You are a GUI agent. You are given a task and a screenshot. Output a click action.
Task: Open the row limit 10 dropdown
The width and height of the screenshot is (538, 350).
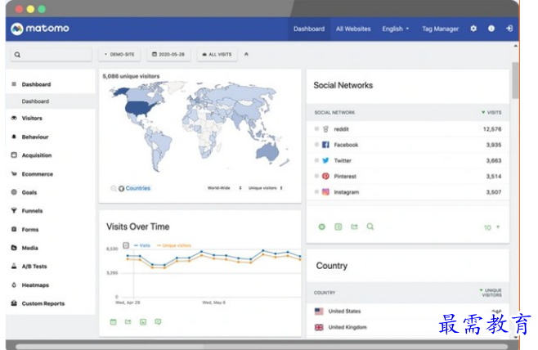point(491,227)
